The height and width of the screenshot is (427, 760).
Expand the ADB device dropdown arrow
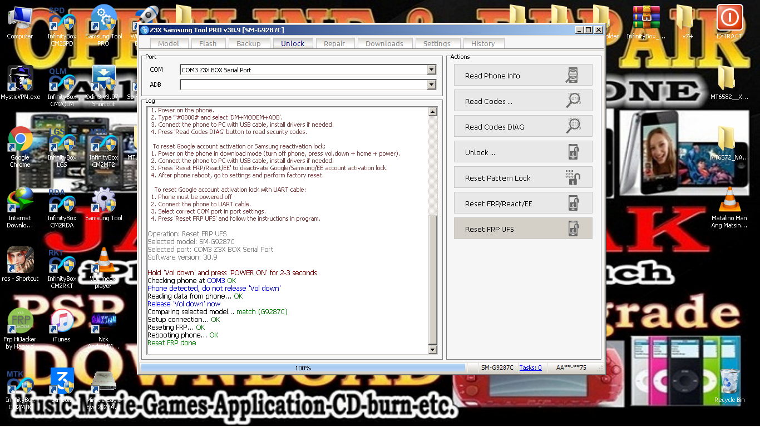pyautogui.click(x=431, y=85)
